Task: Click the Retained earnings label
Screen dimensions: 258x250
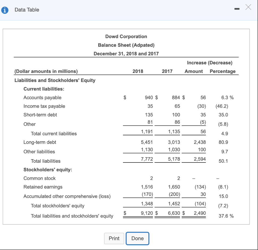Action: tap(43, 187)
